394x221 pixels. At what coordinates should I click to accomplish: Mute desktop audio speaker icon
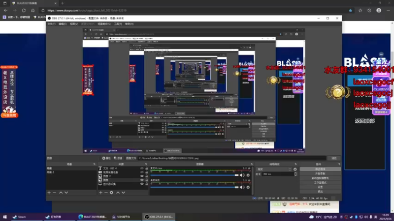tap(242, 187)
